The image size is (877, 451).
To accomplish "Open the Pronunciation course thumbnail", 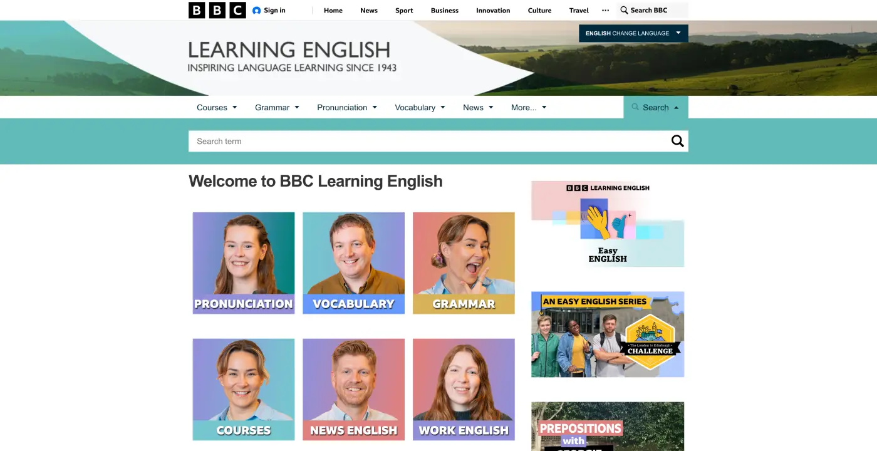I will click(243, 262).
